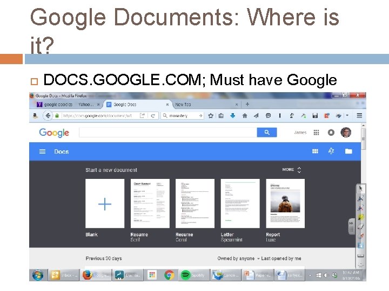Viewport: 389px width, 291px height.
Task: Select the pointer tool in side toolbar
Action: pyautogui.click(x=360, y=188)
